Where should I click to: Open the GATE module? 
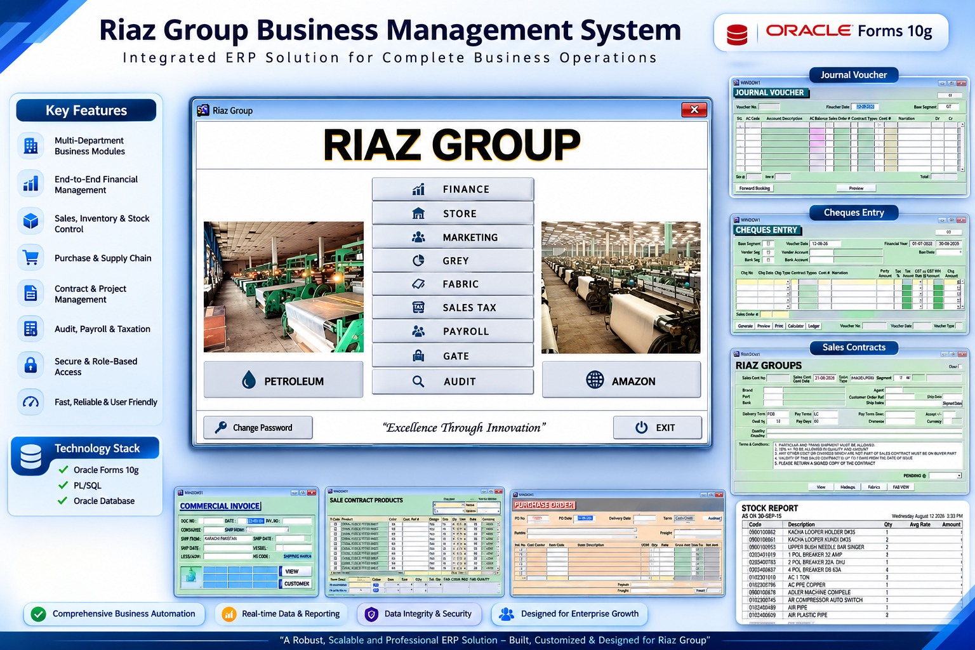[x=453, y=356]
